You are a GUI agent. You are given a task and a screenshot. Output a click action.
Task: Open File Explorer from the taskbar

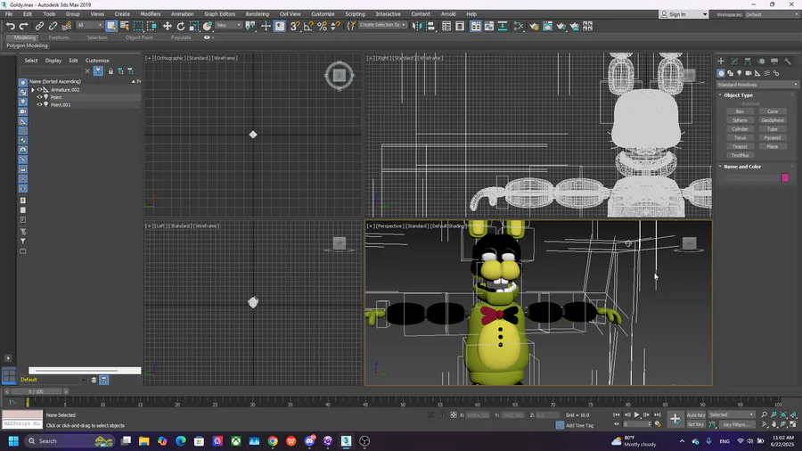pos(143,441)
